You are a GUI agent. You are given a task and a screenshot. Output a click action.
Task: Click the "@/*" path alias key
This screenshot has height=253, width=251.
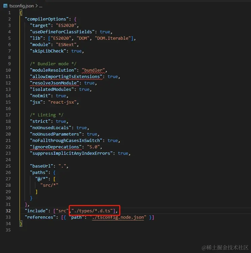coord(41,179)
